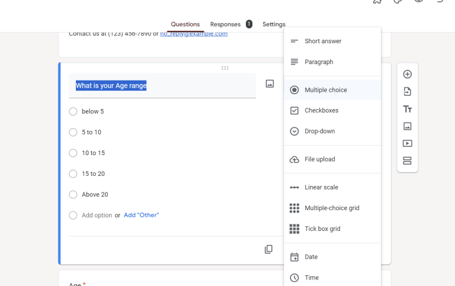
Task: Click the Add option text
Action: tap(97, 215)
